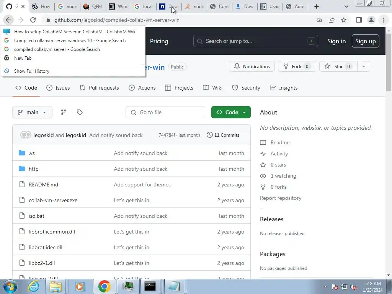
Task: Open the Windows Start button
Action: click(x=10, y=286)
